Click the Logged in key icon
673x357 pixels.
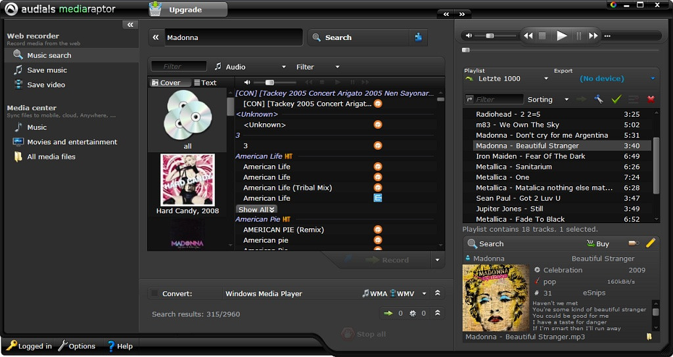(12, 345)
